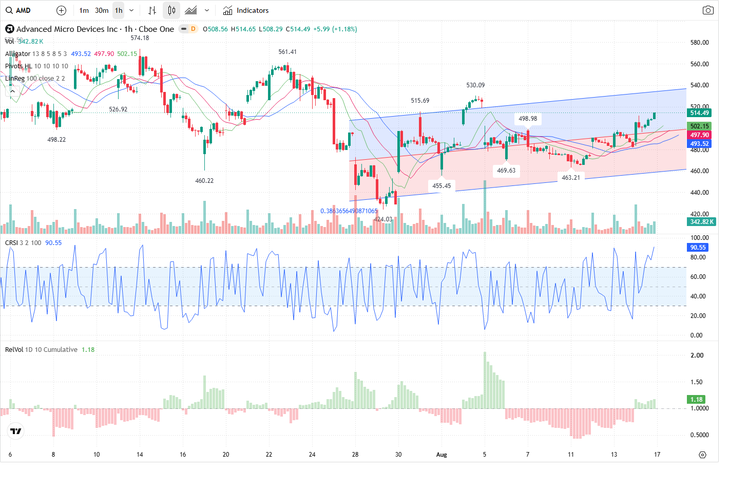The height and width of the screenshot is (488, 729).
Task: Click the 424.03 pivot low label
Action: click(x=383, y=219)
